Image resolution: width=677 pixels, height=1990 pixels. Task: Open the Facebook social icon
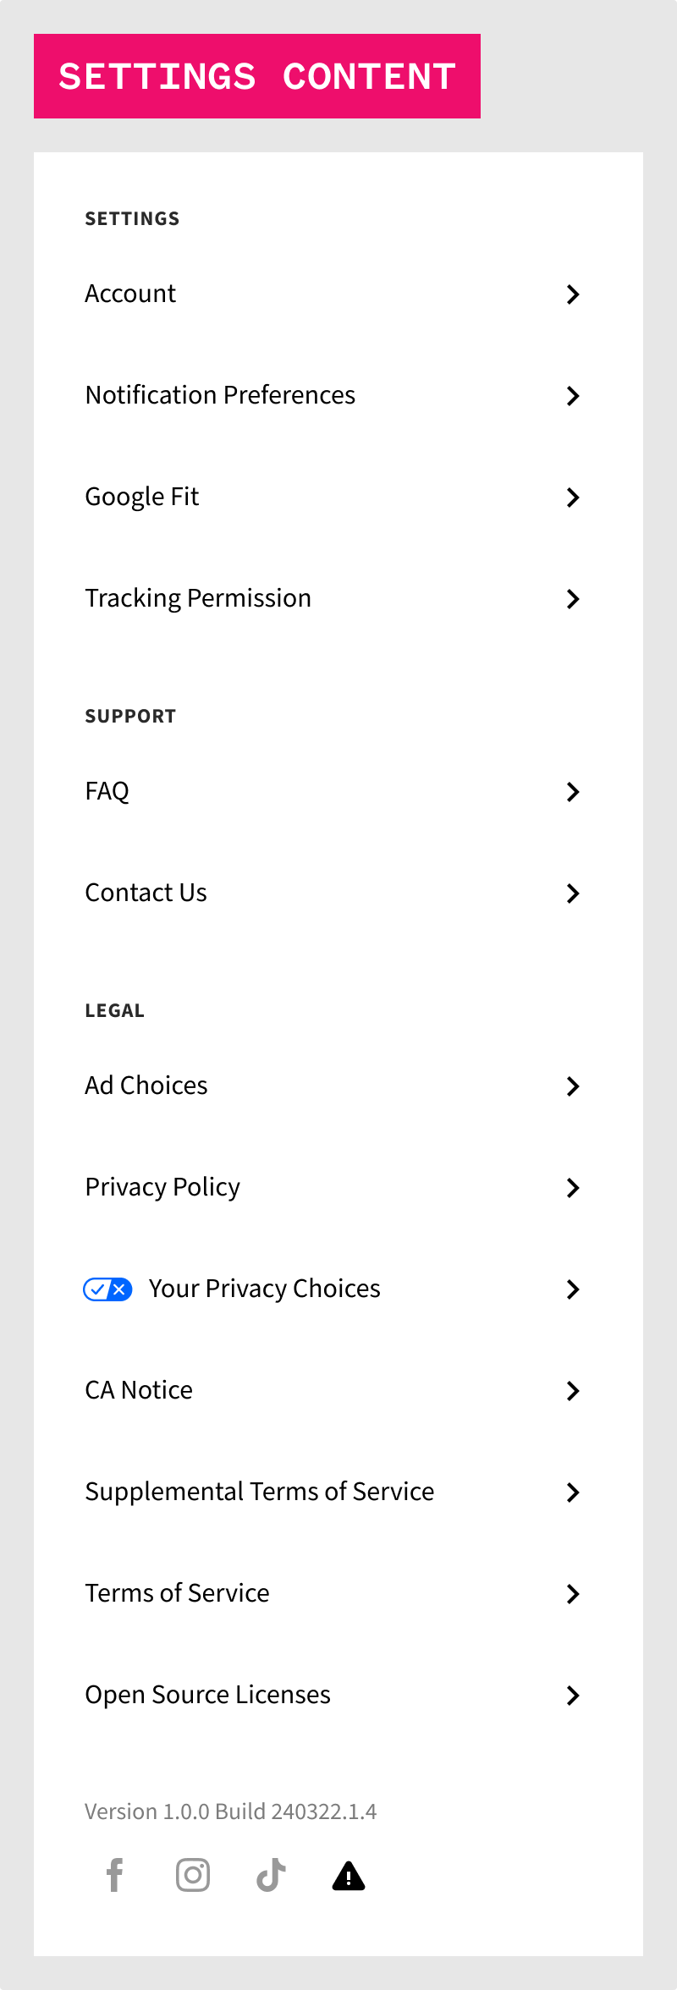coord(115,1876)
